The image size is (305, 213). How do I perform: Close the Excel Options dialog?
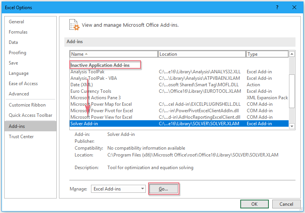tap(294, 7)
